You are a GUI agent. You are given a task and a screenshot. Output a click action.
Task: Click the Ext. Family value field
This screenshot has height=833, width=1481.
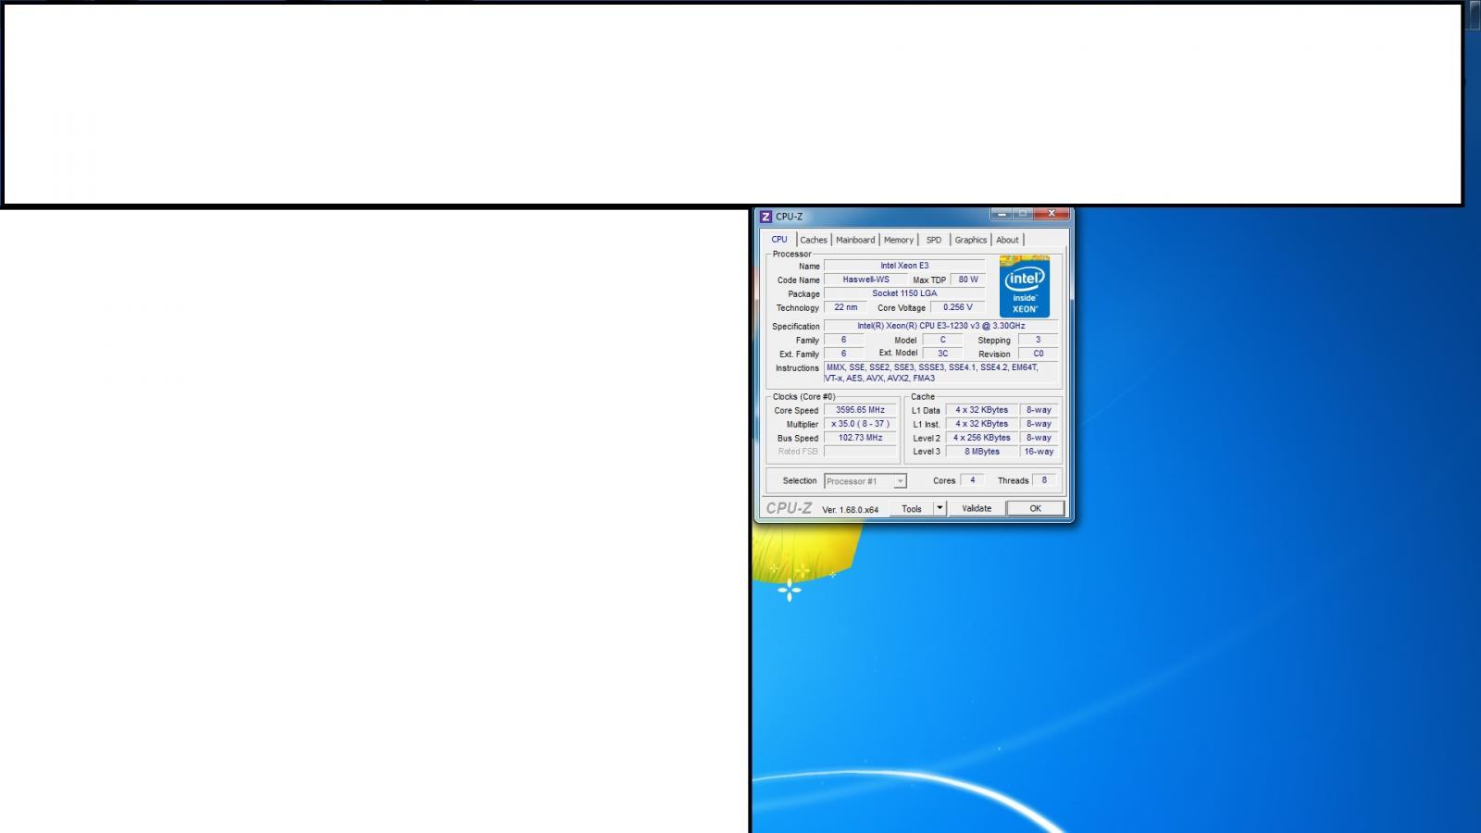pos(843,354)
